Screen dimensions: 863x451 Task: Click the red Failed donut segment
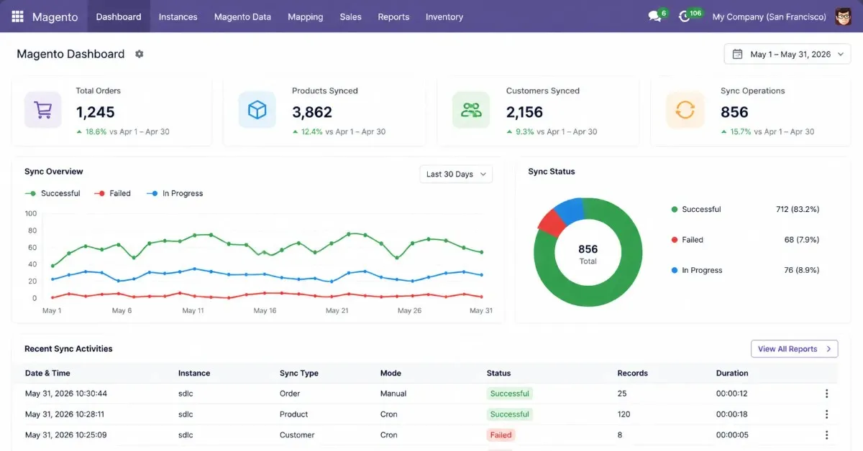(552, 222)
